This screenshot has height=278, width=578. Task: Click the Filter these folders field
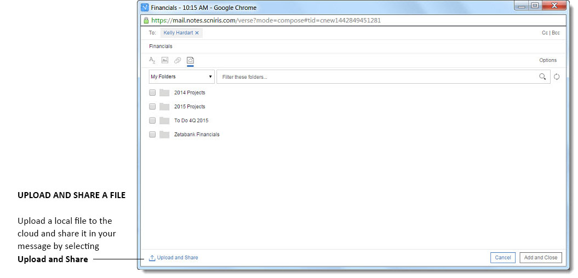point(384,77)
